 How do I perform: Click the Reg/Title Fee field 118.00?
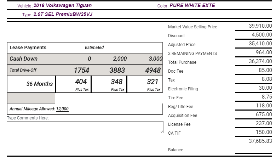click(254, 106)
